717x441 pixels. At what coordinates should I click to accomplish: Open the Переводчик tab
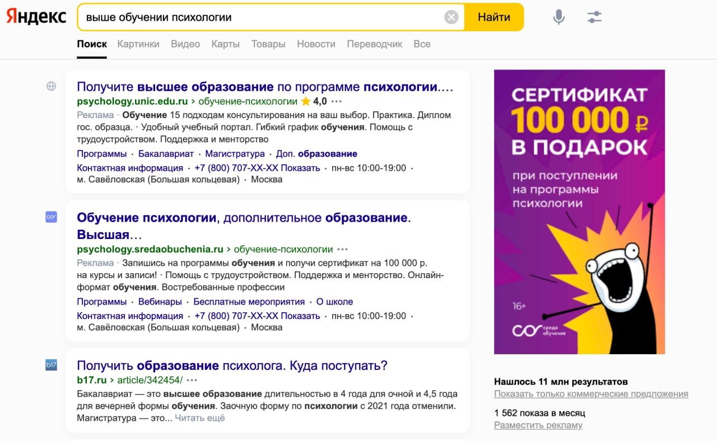coord(375,44)
